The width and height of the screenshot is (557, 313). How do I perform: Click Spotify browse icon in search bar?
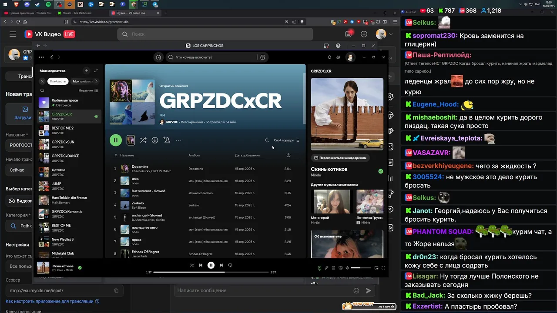(x=262, y=57)
